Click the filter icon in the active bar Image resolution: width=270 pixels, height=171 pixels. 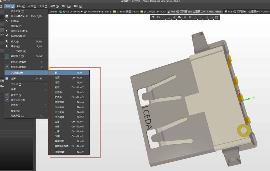[153, 17]
